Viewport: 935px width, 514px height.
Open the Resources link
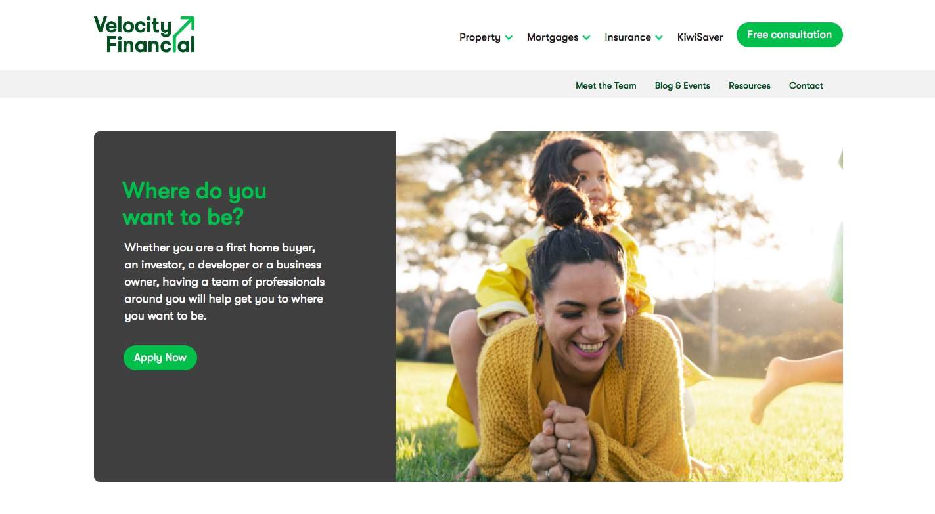pyautogui.click(x=749, y=85)
